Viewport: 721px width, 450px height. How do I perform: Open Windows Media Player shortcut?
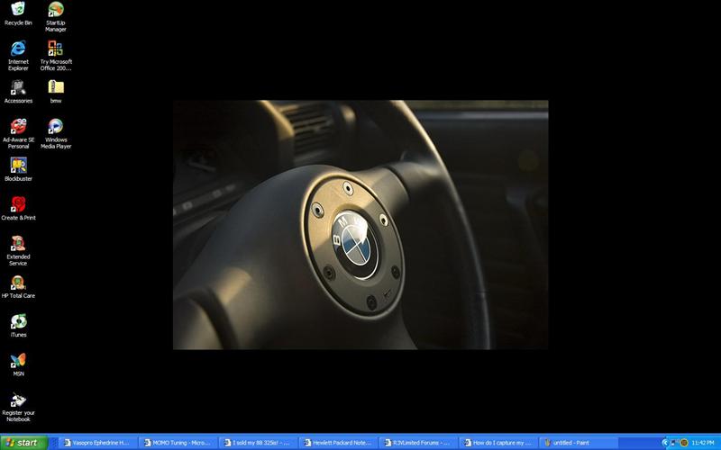tap(56, 127)
